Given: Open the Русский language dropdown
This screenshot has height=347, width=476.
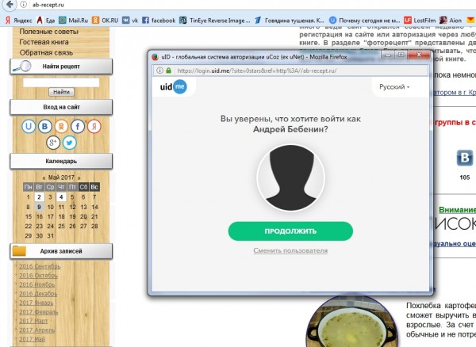Looking at the screenshot, I should click(394, 87).
